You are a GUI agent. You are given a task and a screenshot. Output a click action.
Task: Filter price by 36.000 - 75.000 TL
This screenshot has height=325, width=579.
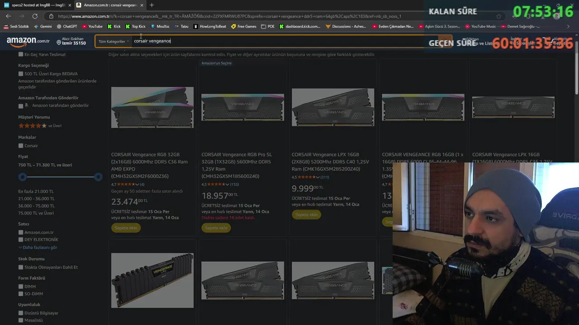pos(36,206)
